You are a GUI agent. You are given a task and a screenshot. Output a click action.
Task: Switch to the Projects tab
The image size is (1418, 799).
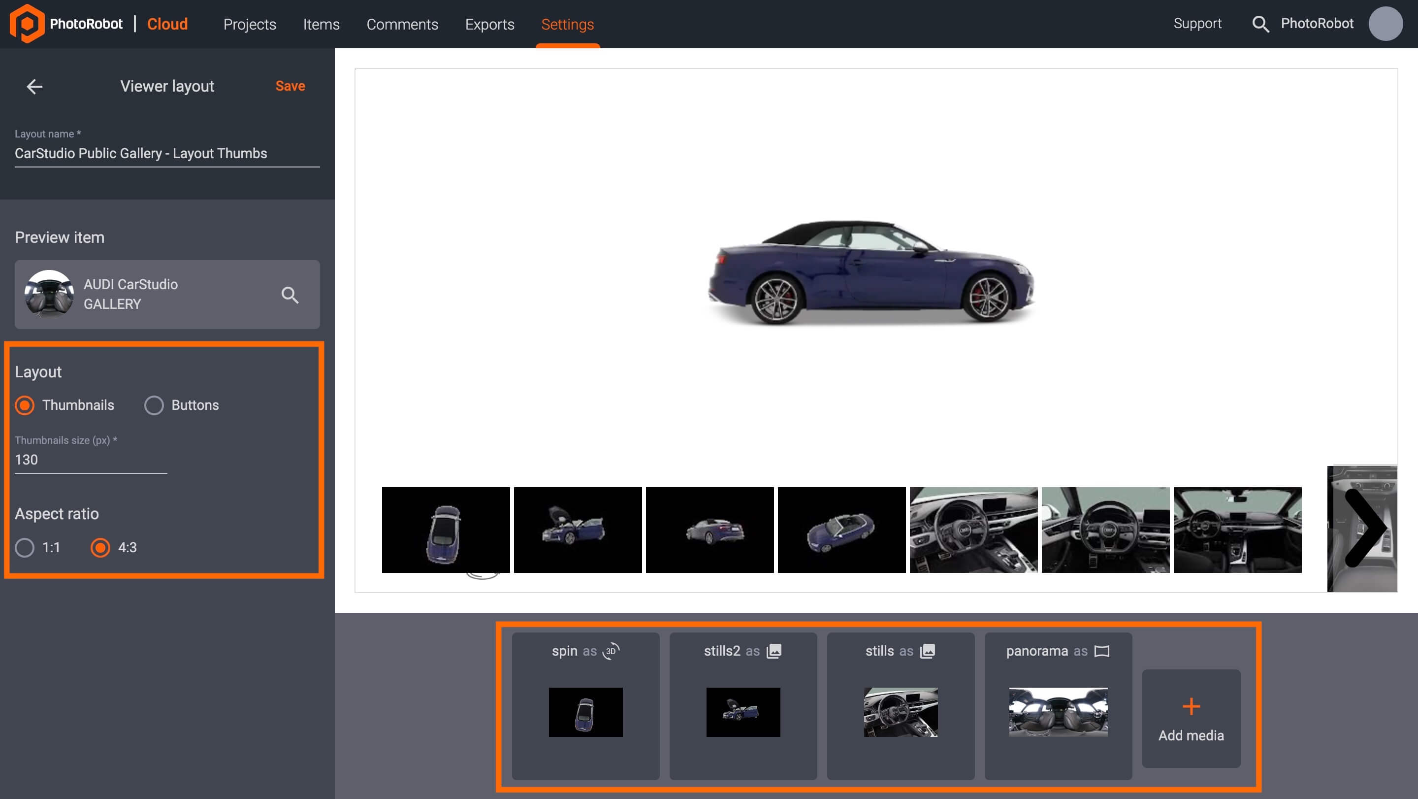249,24
